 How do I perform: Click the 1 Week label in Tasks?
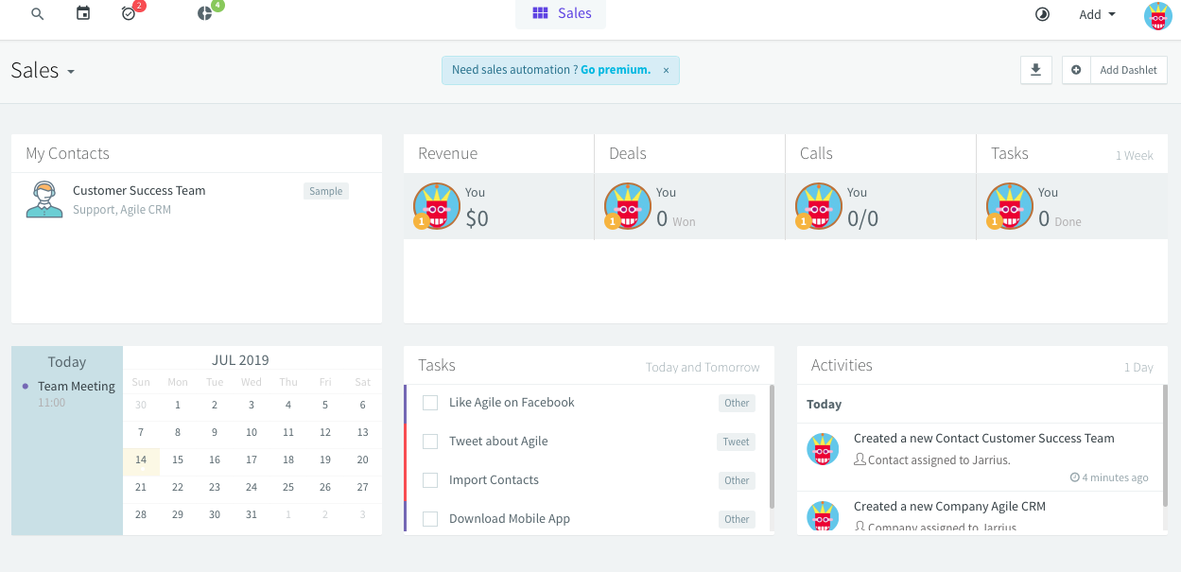coord(1135,155)
